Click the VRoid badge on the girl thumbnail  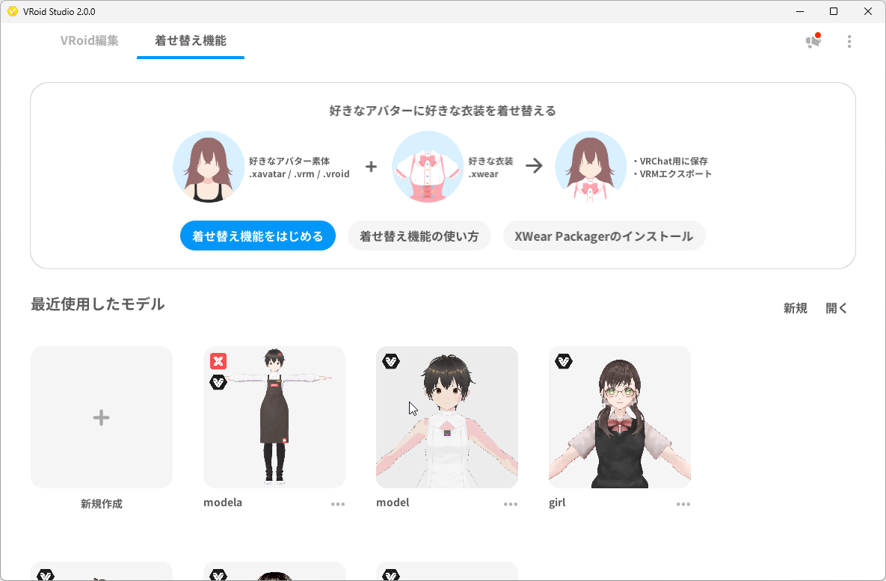pos(563,360)
